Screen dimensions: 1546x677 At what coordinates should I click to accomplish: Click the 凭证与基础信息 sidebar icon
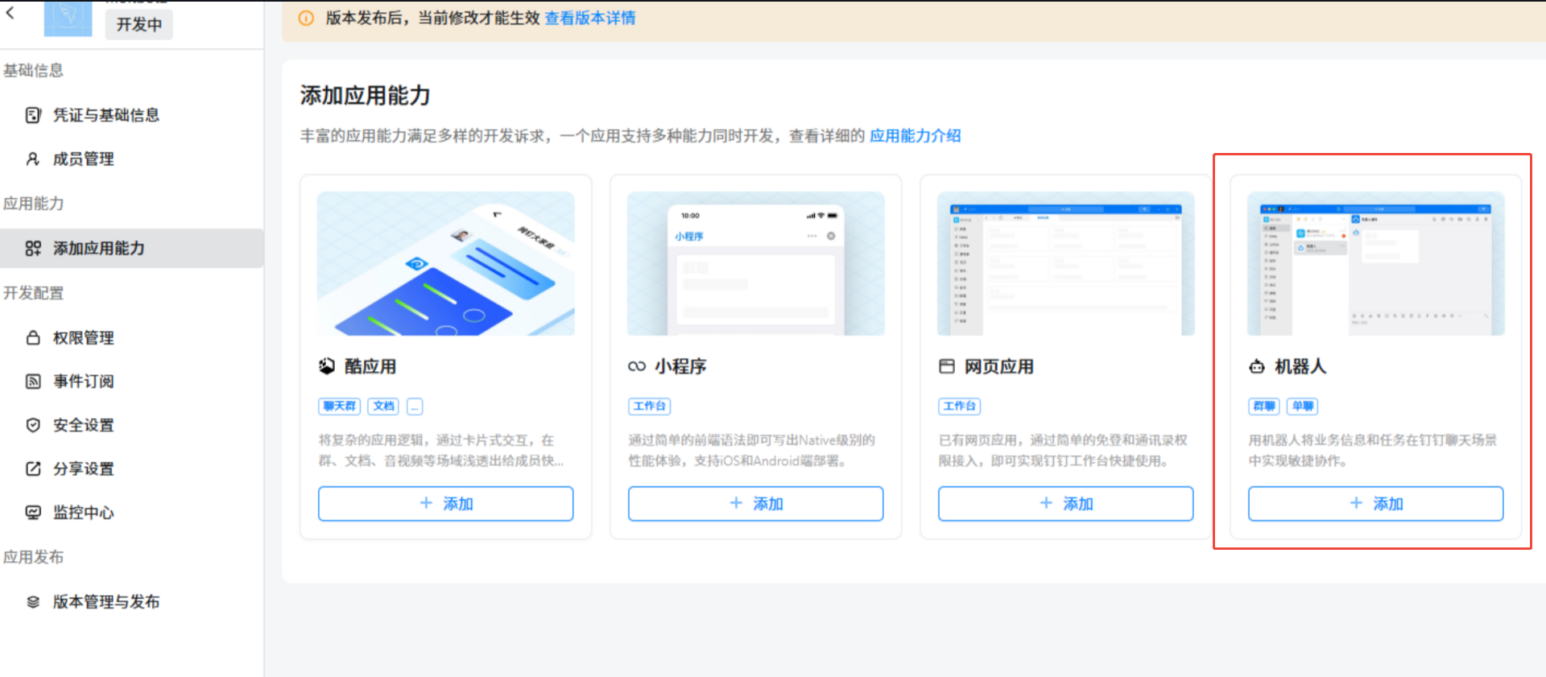pos(33,115)
